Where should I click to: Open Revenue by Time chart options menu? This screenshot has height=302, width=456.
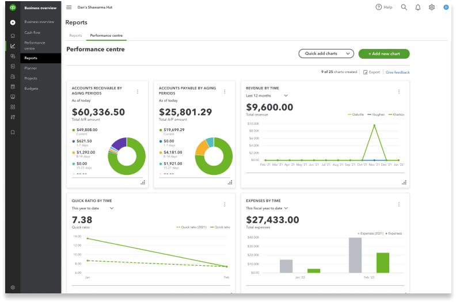398,91
